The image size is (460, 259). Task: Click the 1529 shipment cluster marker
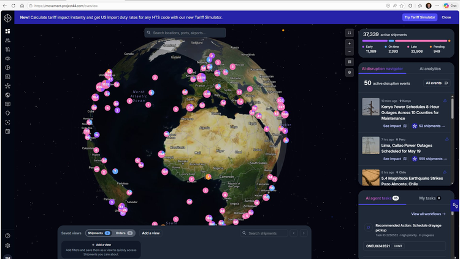pos(105,84)
